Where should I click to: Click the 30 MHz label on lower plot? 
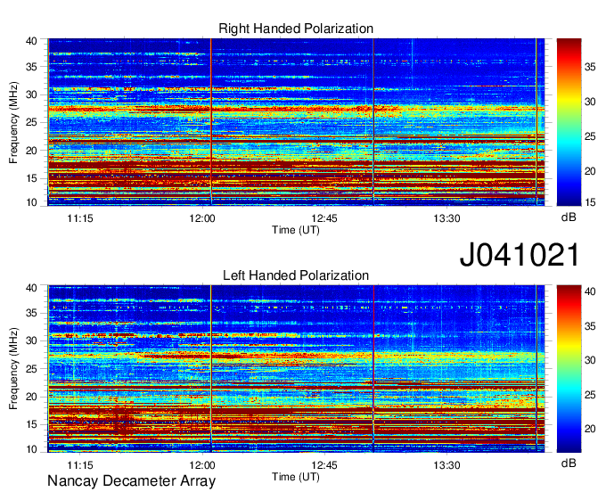point(32,340)
